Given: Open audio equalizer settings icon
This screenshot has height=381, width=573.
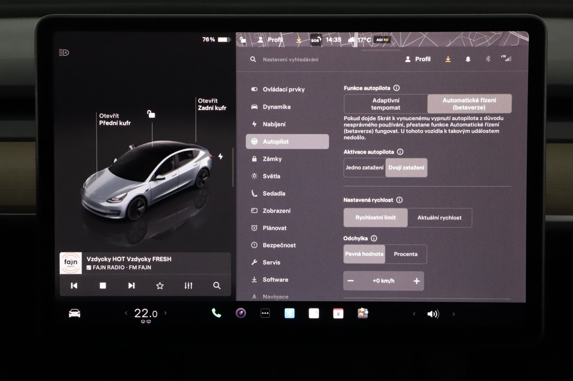Looking at the screenshot, I should pos(188,286).
